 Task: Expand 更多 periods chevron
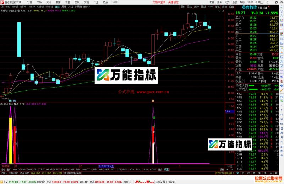pos(87,7)
